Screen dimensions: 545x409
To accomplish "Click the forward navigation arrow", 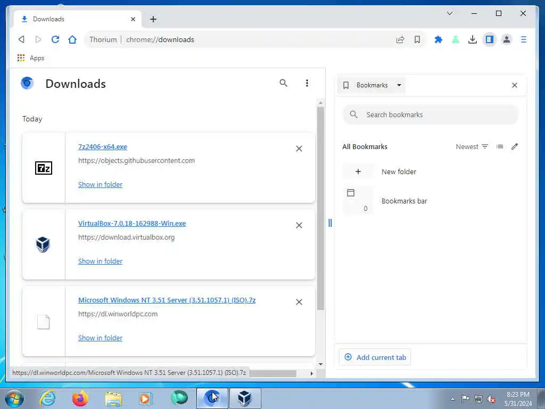I will click(x=38, y=39).
